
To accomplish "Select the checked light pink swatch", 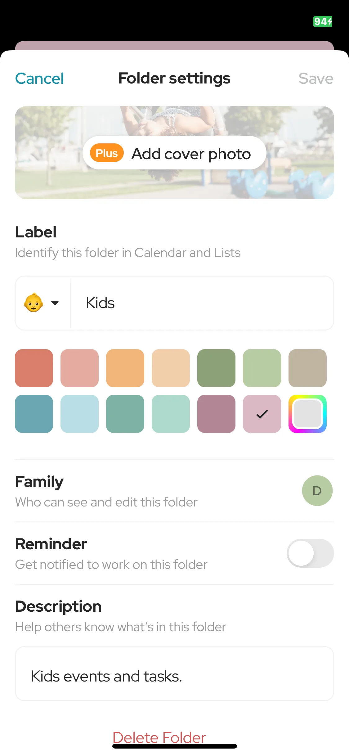I will 262,414.
